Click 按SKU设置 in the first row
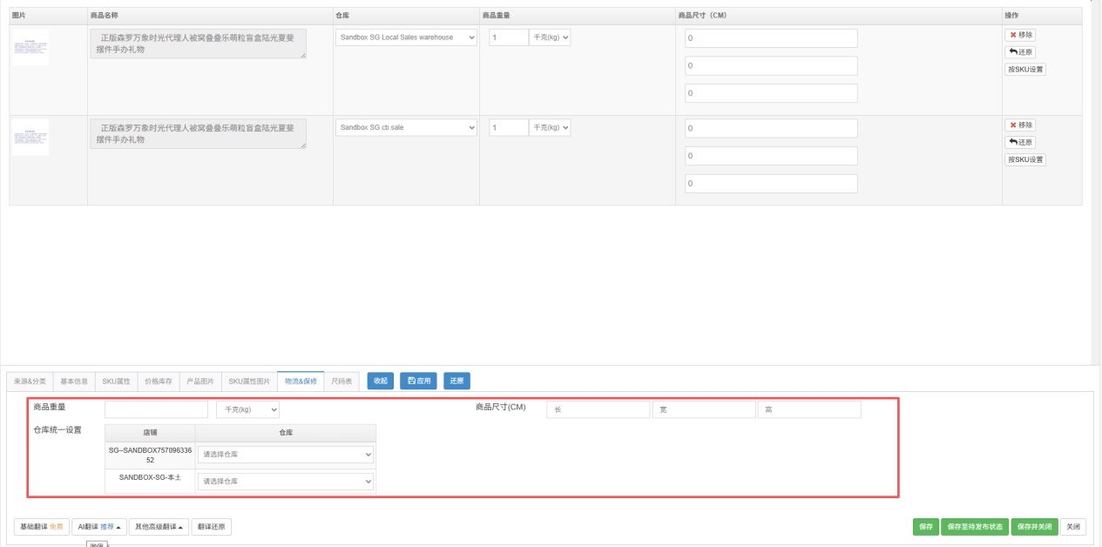 [x=1025, y=70]
